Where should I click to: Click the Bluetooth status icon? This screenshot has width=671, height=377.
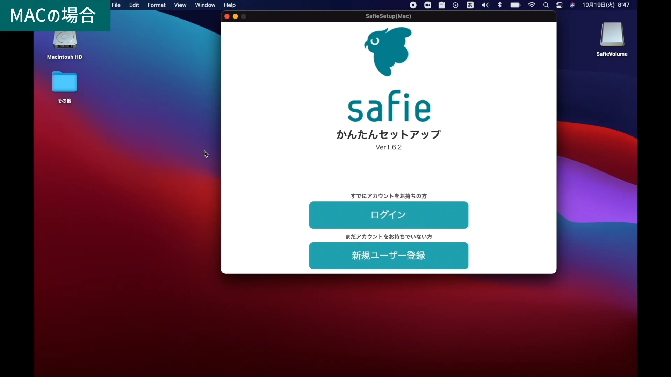[499, 5]
